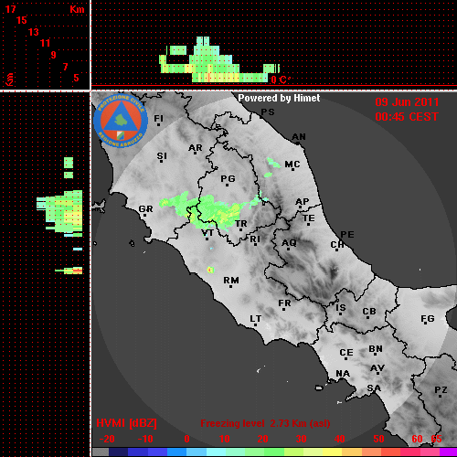Click the CE city label
Viewport: 457px width, 457px height.
(346, 353)
